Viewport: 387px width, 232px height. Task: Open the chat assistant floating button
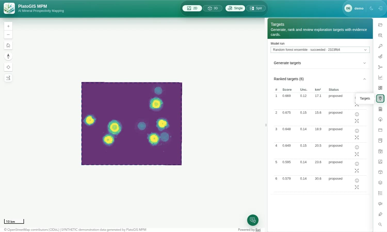pyautogui.click(x=253, y=220)
